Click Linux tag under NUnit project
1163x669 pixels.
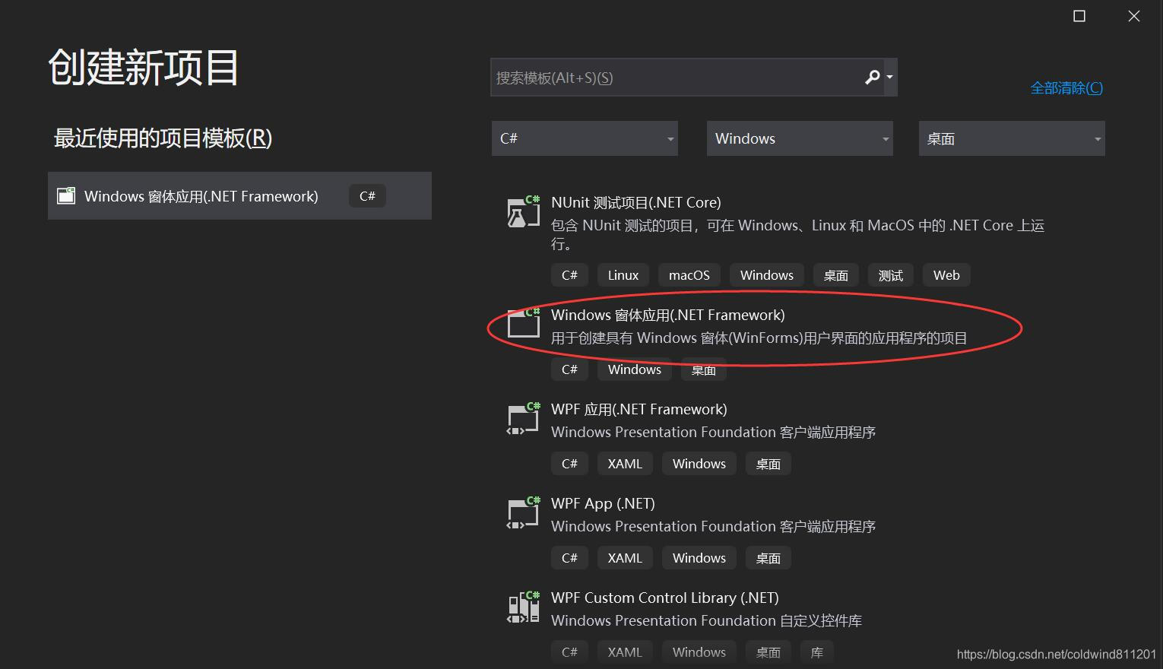(x=623, y=275)
